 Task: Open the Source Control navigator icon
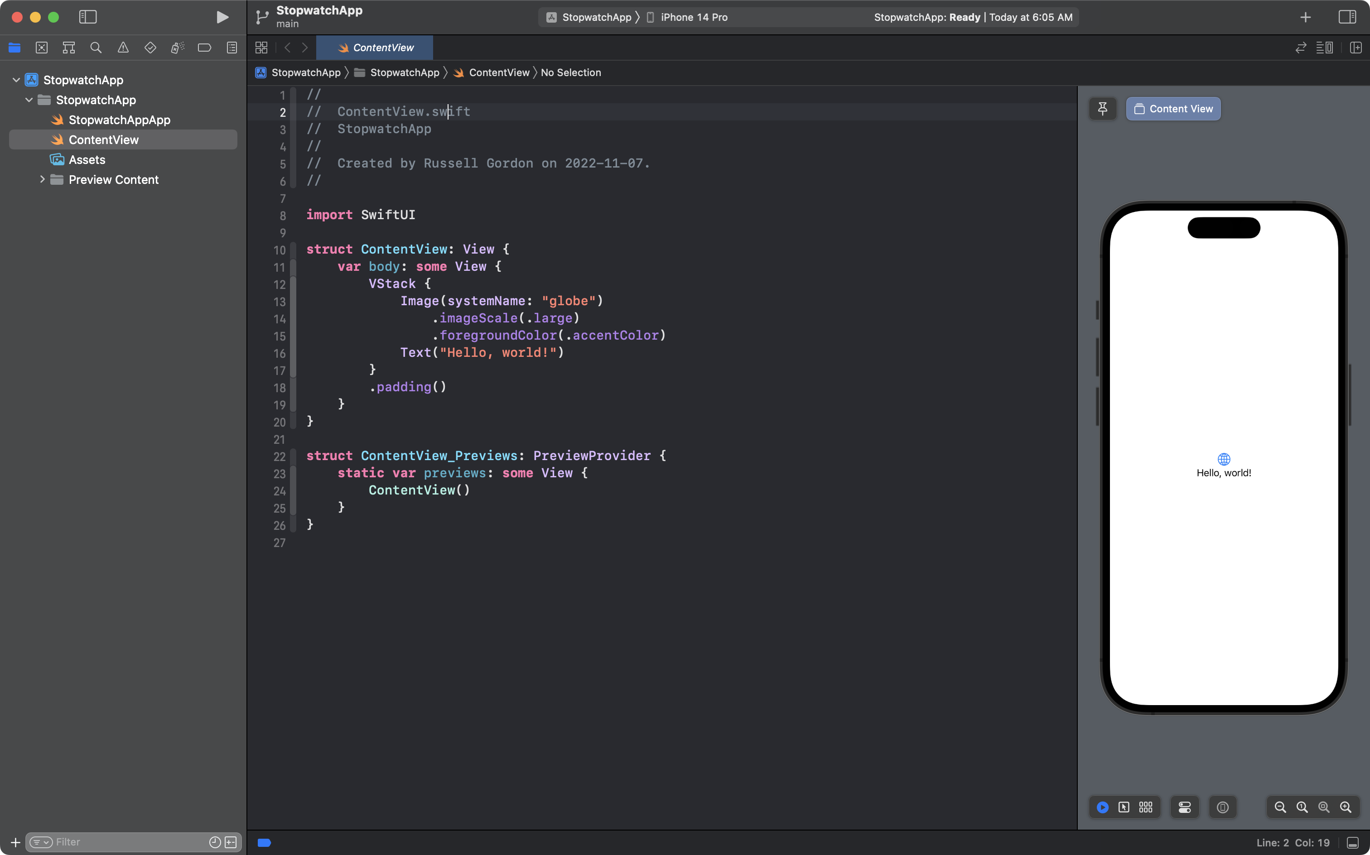coord(41,48)
